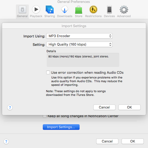Screen dimensions: 148x148
Task: Expand the Setting High Quality dropdown
Action: [79, 44]
